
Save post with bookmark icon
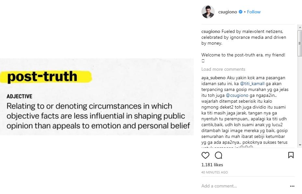(291, 155)
